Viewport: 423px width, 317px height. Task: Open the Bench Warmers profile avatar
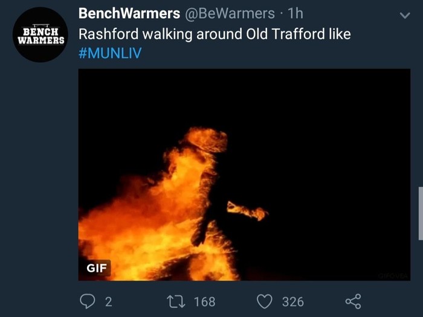pos(40,35)
